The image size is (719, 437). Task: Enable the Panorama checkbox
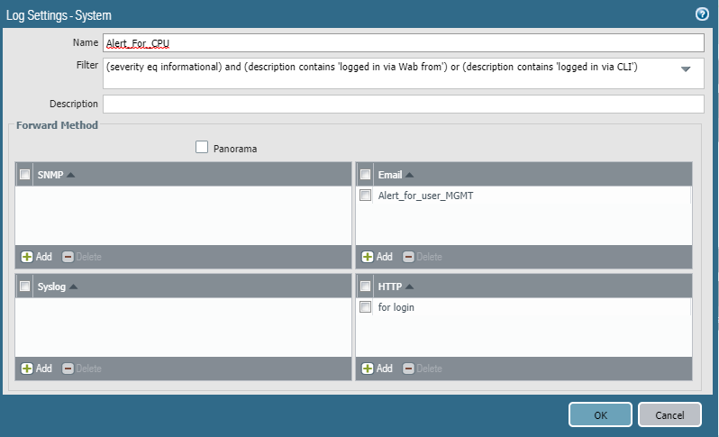pos(202,147)
